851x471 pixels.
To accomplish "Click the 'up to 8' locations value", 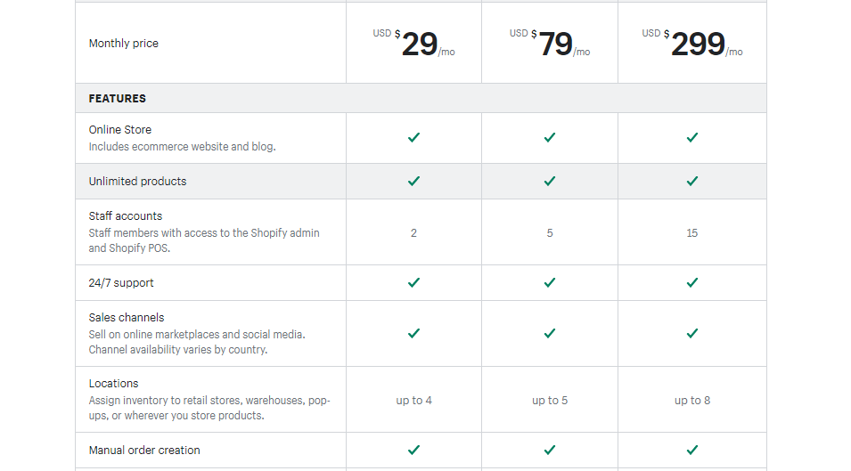I will point(692,401).
